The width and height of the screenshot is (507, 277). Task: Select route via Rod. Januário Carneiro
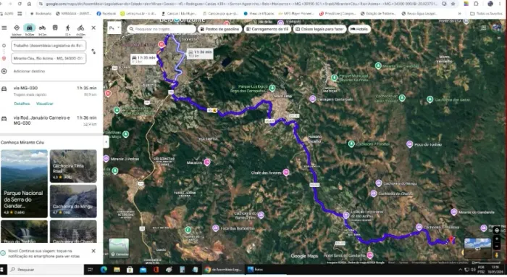click(x=51, y=120)
